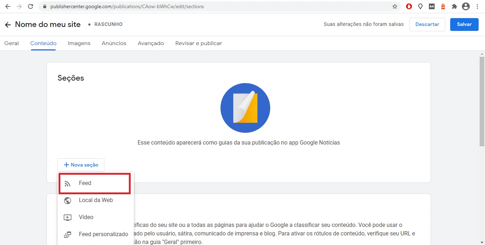Click the blue sections illustration image
The image size is (485, 245).
click(245, 108)
